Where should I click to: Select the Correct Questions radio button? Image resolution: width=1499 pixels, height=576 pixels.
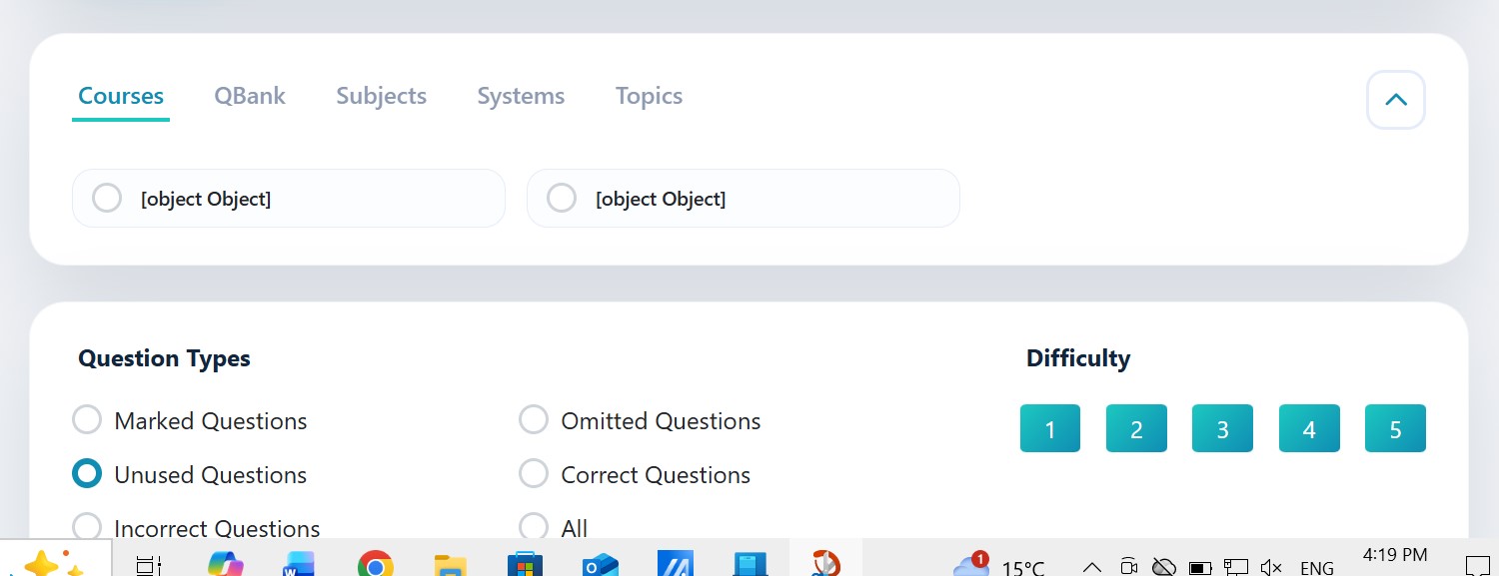tap(534, 474)
